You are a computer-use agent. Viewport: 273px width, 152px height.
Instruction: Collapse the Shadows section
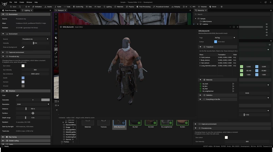(3, 91)
